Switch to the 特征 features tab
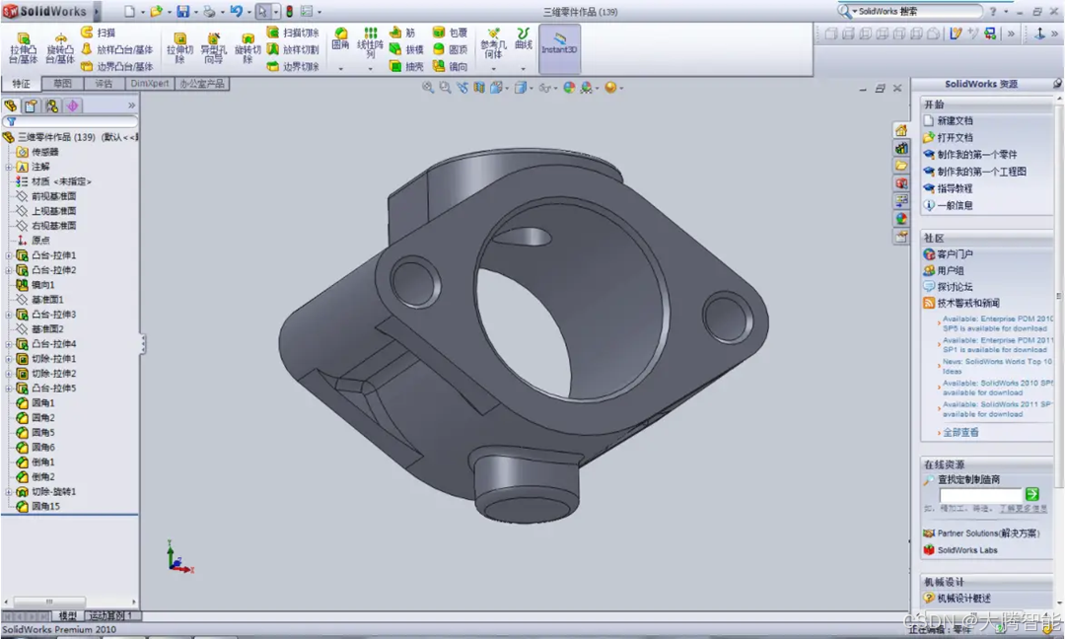This screenshot has height=639, width=1065. 21,84
